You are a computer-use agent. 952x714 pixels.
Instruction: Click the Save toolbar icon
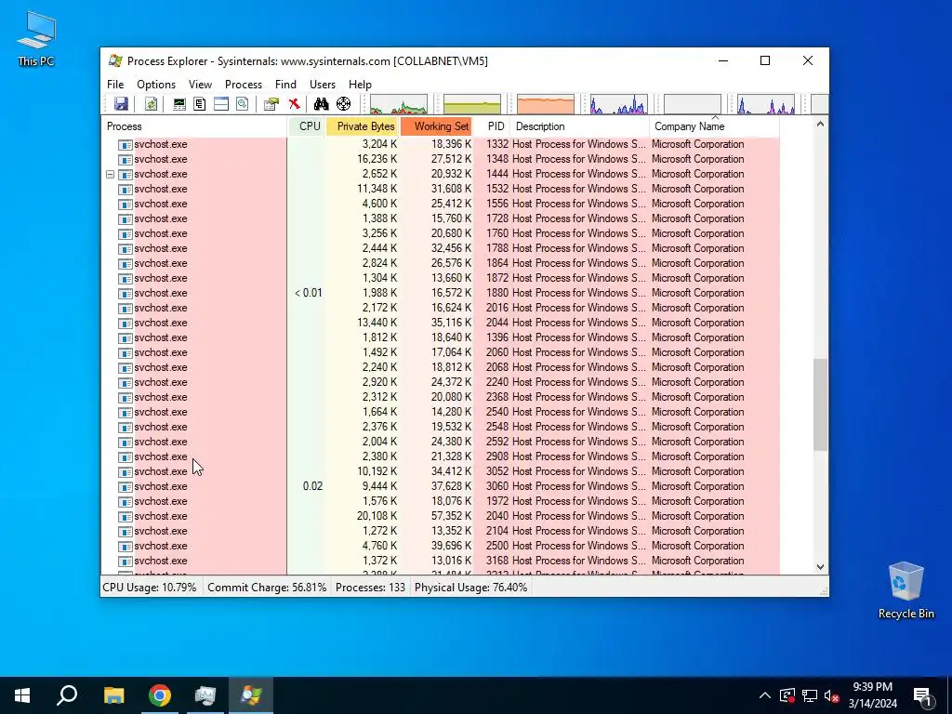122,104
